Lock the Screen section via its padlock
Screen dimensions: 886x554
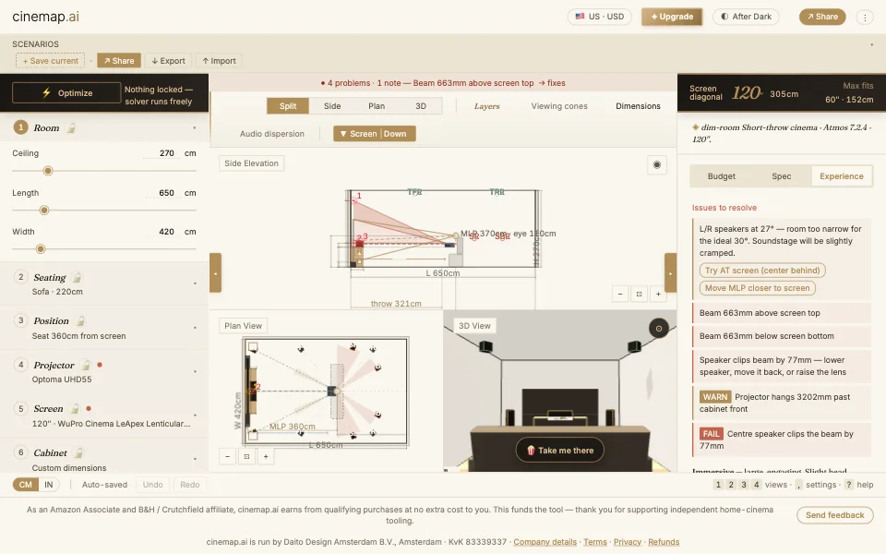pyautogui.click(x=75, y=409)
